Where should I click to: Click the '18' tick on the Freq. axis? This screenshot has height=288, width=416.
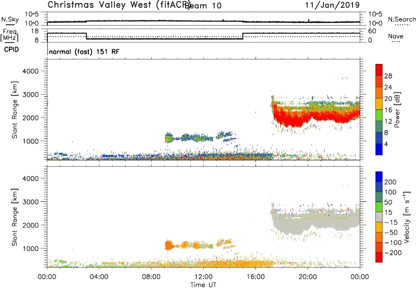click(35, 31)
